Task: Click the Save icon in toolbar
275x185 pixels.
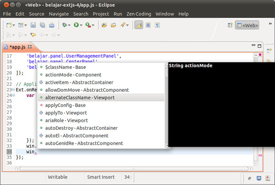Action: click(33, 25)
